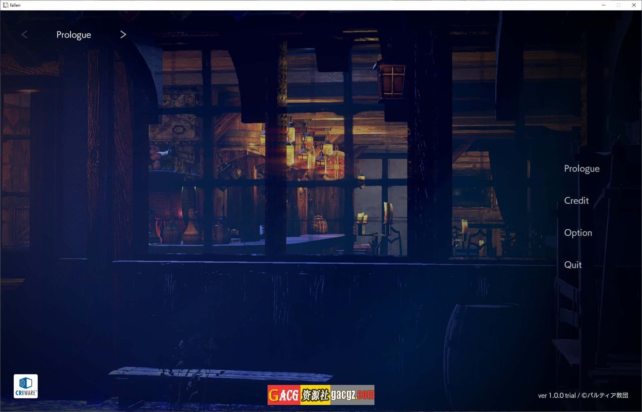Click the fallen app icon in title bar
Image resolution: width=642 pixels, height=412 pixels.
point(6,5)
